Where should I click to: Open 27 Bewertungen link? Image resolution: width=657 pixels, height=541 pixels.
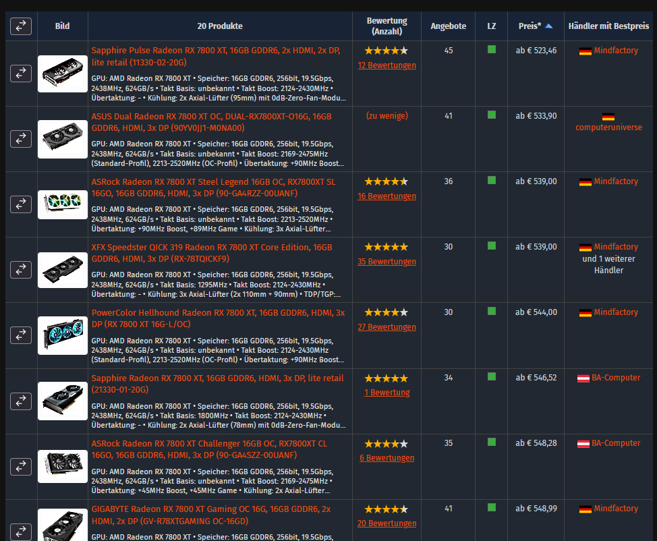(x=387, y=327)
